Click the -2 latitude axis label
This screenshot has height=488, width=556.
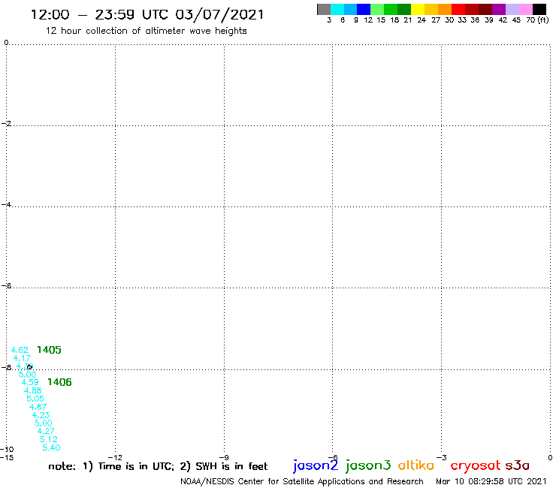click(x=6, y=124)
